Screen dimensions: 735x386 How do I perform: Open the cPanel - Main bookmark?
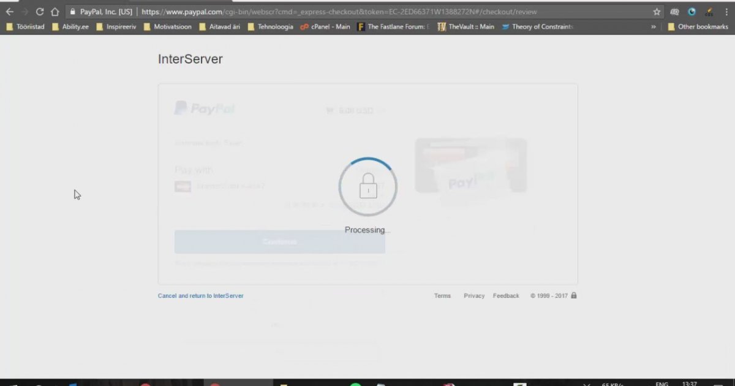325,27
